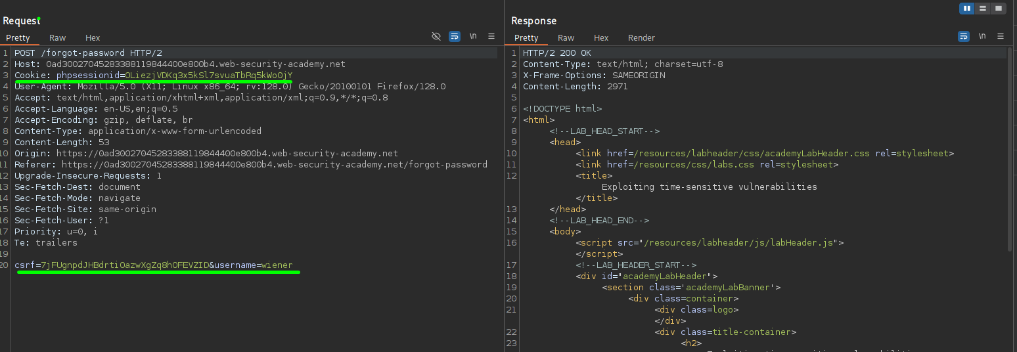The image size is (1017, 352).
Task: Toggle word wrap in Request panel
Action: pos(455,37)
